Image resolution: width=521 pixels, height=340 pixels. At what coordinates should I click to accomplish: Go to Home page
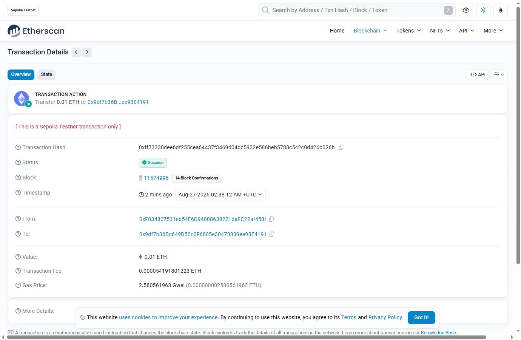[x=337, y=31]
